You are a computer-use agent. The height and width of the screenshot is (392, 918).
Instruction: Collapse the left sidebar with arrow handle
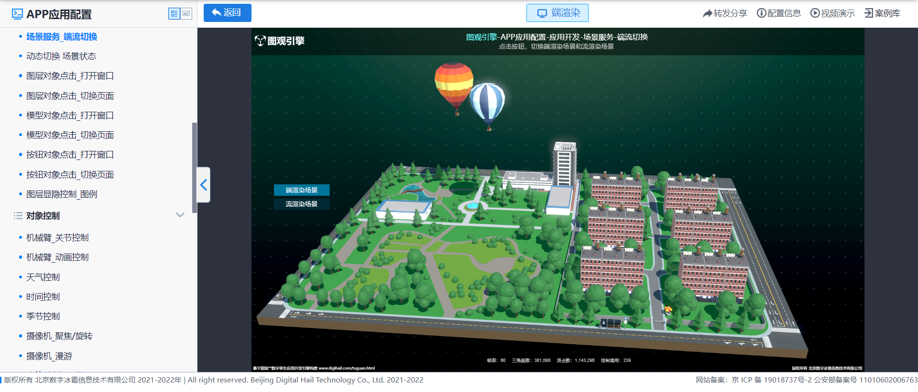[204, 185]
